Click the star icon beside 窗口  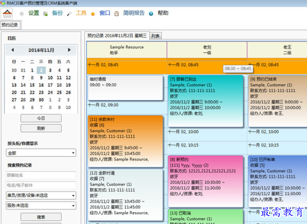coord(93,13)
